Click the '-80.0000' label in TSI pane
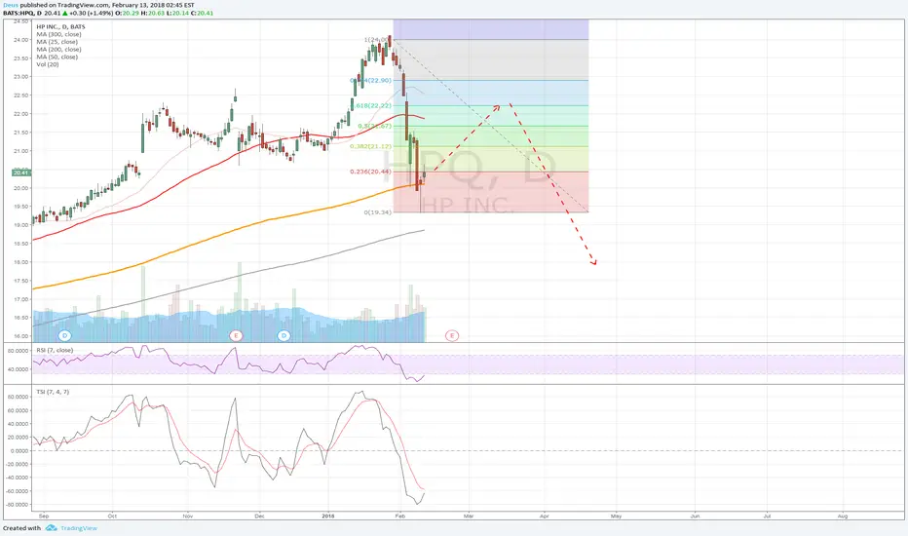 coord(18,505)
